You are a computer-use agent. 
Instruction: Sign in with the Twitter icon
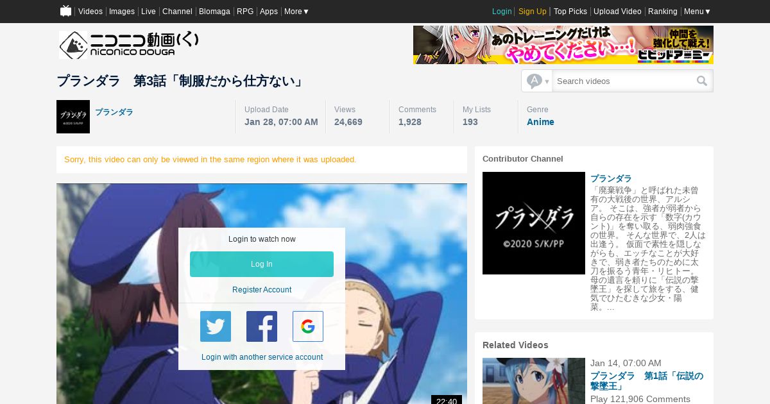pos(216,326)
